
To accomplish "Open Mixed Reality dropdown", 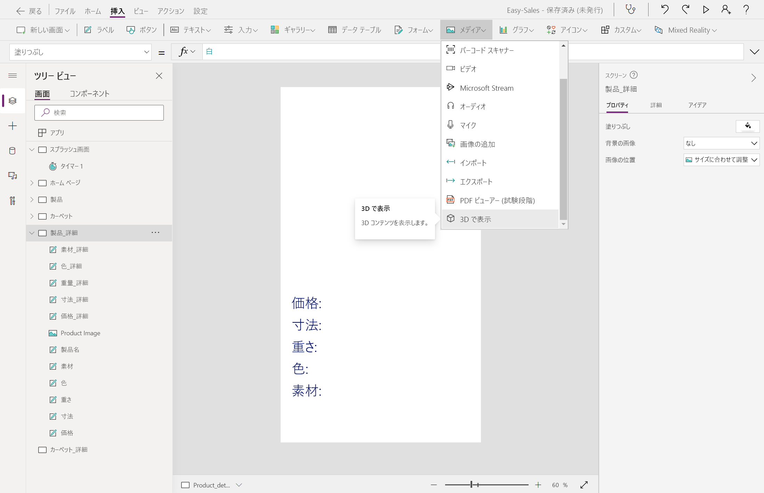I will coord(685,30).
